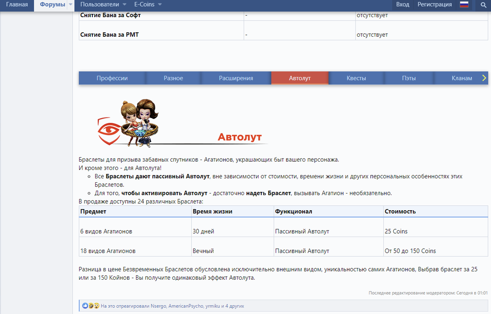Open the search magnifier icon
491x314 pixels.
coord(483,5)
